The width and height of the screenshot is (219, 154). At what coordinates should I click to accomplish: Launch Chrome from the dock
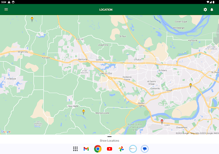tap(98, 149)
